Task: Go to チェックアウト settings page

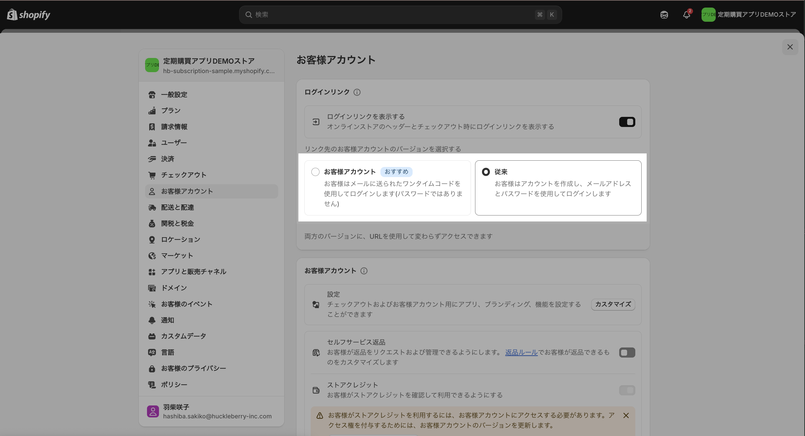Action: [x=184, y=175]
